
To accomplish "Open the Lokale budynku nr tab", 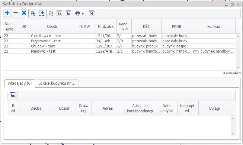I will pyautogui.click(x=57, y=83).
